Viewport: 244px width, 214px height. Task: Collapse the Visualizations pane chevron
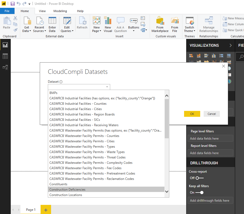pyautogui.click(x=231, y=45)
